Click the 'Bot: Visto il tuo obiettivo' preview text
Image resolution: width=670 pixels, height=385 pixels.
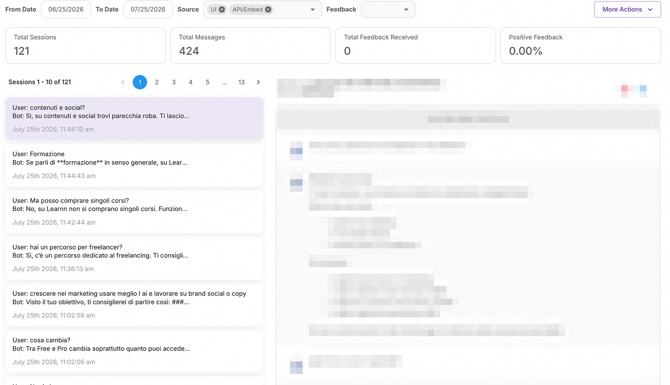101,302
